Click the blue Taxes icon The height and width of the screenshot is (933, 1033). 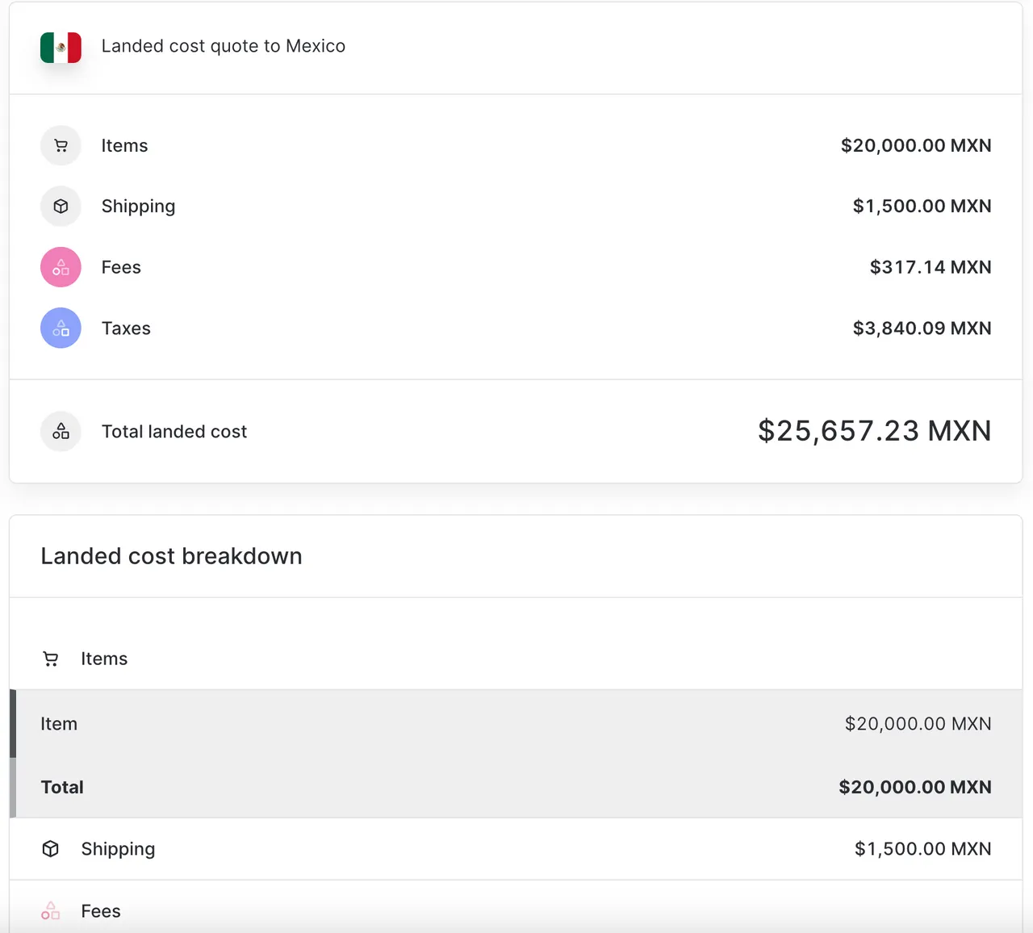(x=61, y=328)
